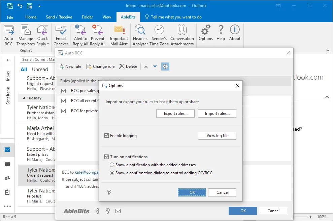
Task: Cancel the Options dialog
Action: 222,192
